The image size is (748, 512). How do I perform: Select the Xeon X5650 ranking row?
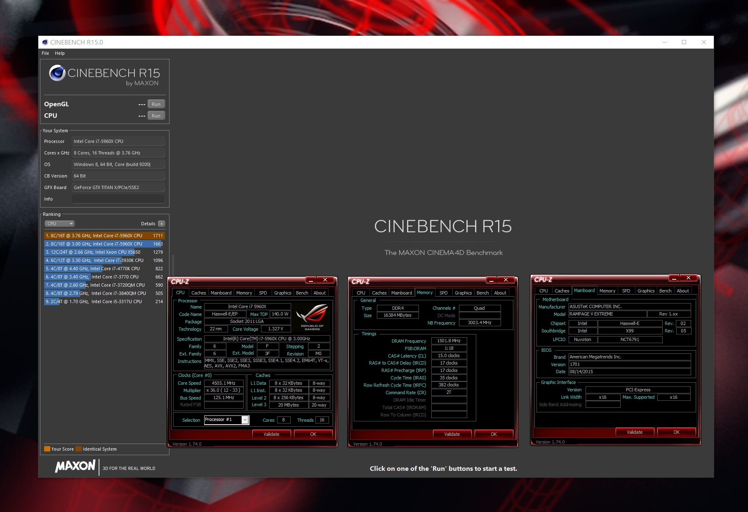[x=104, y=252]
